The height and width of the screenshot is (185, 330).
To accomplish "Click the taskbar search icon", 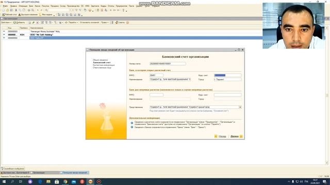I will click(12, 181).
